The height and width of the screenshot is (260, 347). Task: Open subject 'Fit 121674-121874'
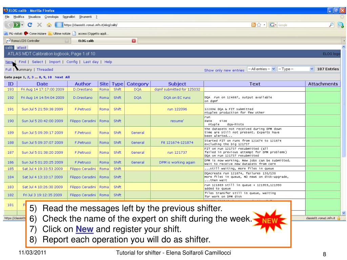coord(177,143)
